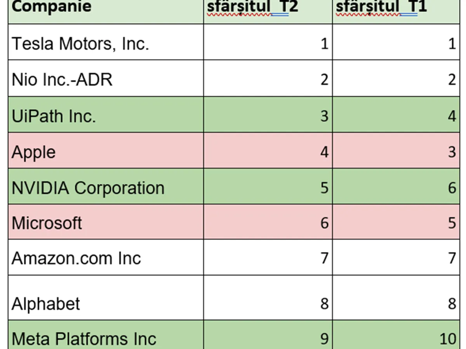Select Tesla's T2 rank value cell
466x349 pixels.
tap(268, 42)
